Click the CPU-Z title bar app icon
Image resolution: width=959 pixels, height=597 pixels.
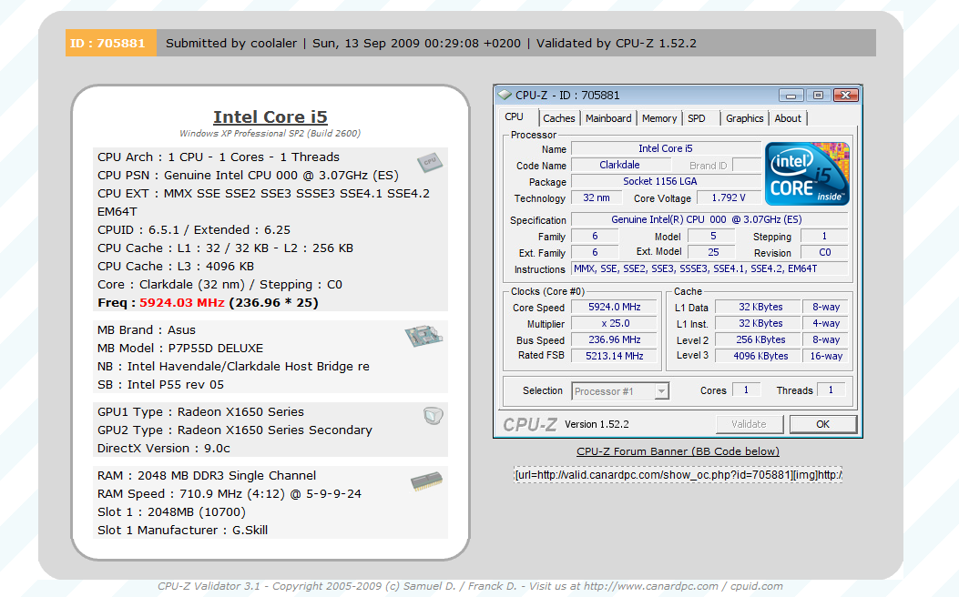pos(505,96)
